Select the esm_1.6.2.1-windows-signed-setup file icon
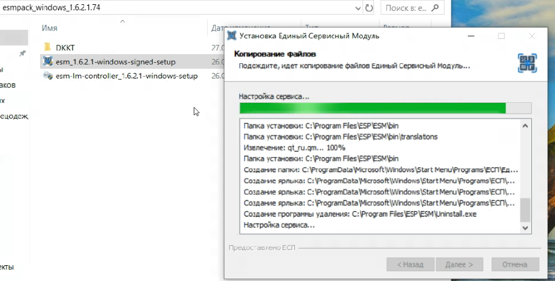Viewport: 555px width, 281px height. (x=48, y=61)
